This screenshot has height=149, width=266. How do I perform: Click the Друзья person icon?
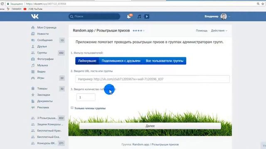coord(33,46)
